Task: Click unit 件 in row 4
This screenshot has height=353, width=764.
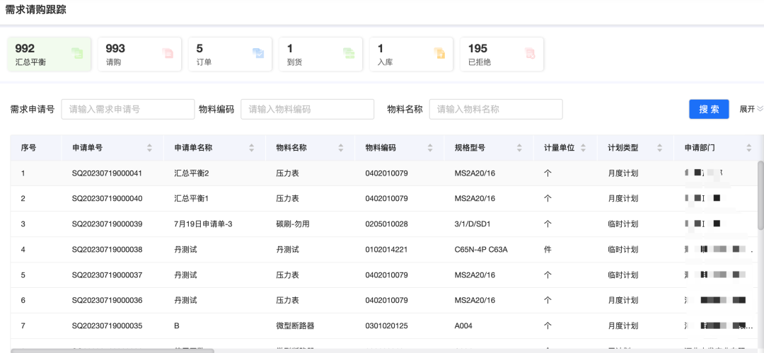Action: point(548,250)
